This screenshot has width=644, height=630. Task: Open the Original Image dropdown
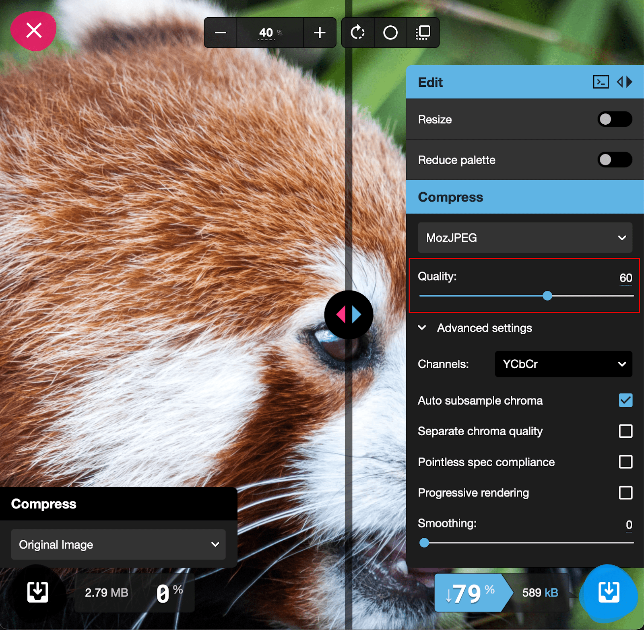click(118, 545)
